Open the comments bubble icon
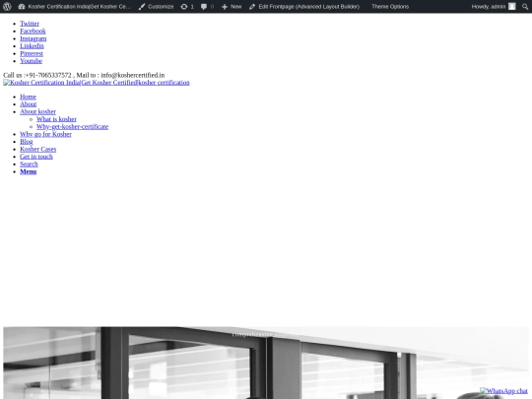Screen dimensions: 532x399 click(204, 7)
